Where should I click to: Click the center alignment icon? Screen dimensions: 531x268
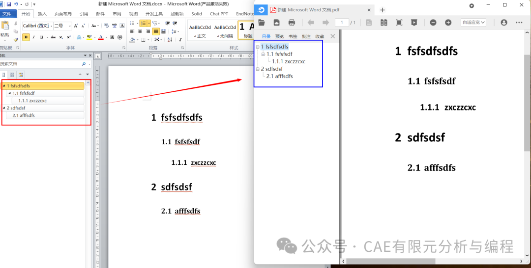click(x=140, y=31)
